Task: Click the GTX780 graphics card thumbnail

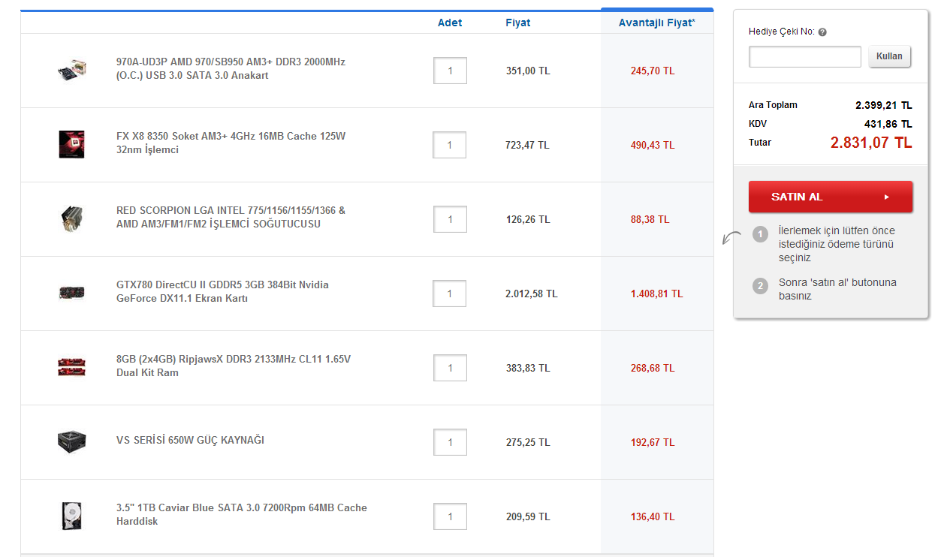Action: point(71,293)
